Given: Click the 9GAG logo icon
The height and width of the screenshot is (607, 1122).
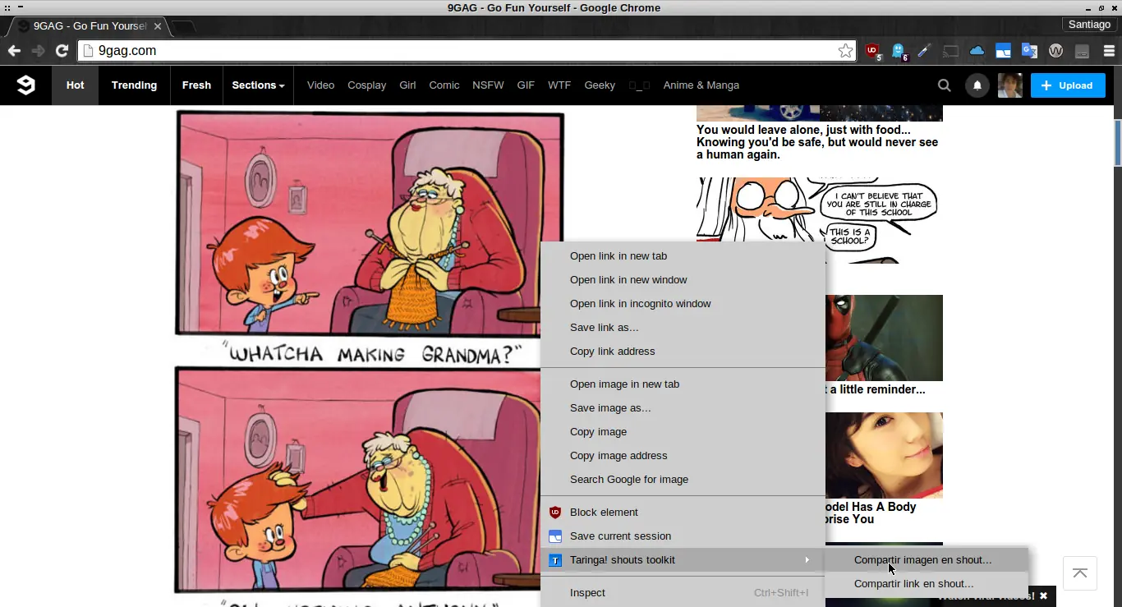Looking at the screenshot, I should coord(25,85).
